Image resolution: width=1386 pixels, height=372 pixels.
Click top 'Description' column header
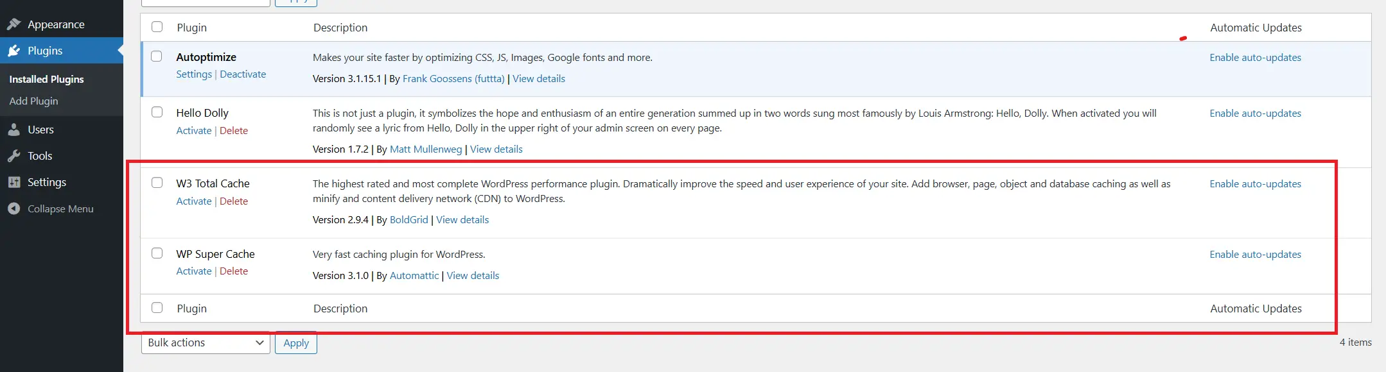pyautogui.click(x=340, y=28)
